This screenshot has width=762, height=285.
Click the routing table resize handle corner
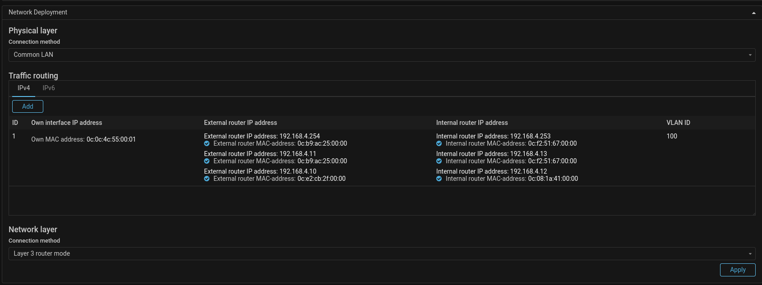pos(753,214)
